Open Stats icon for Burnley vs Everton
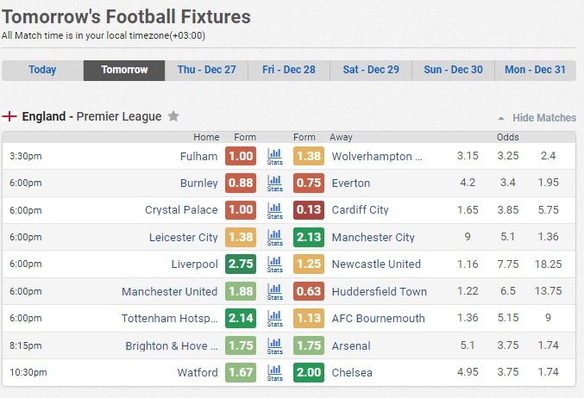The height and width of the screenshot is (398, 584). pyautogui.click(x=275, y=183)
